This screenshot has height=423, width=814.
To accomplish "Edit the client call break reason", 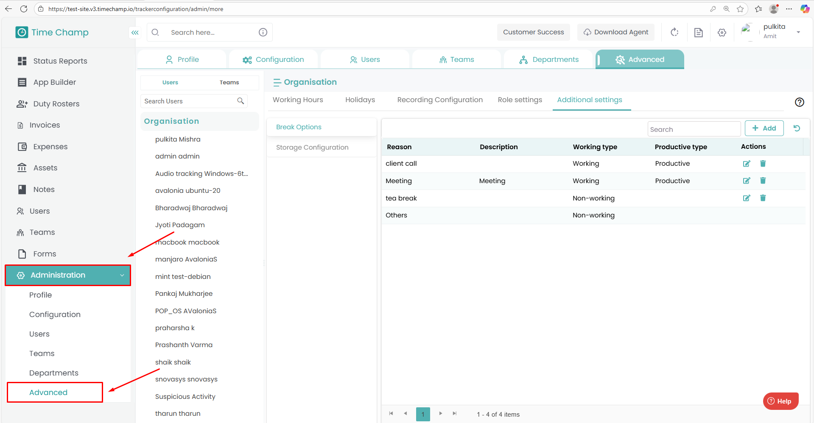I will 746,164.
